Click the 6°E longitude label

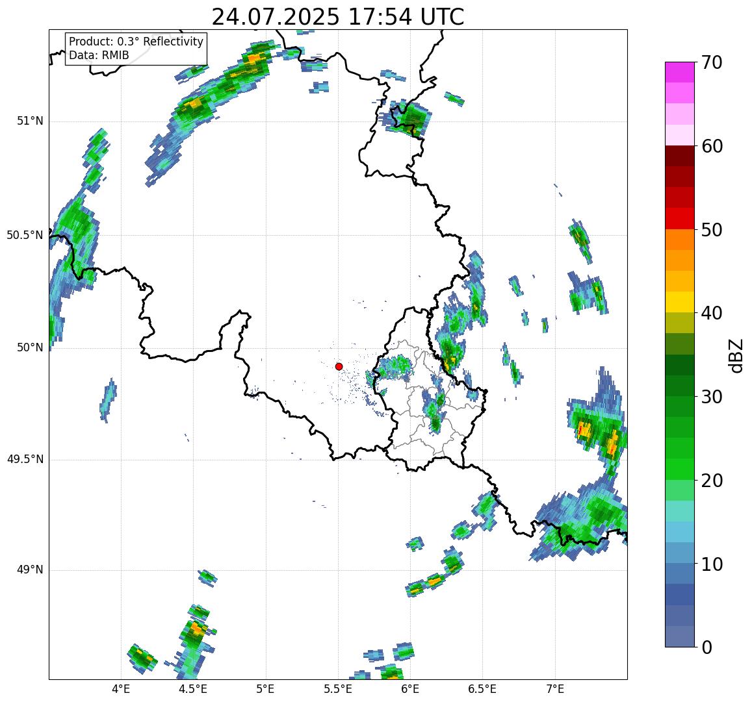(411, 689)
